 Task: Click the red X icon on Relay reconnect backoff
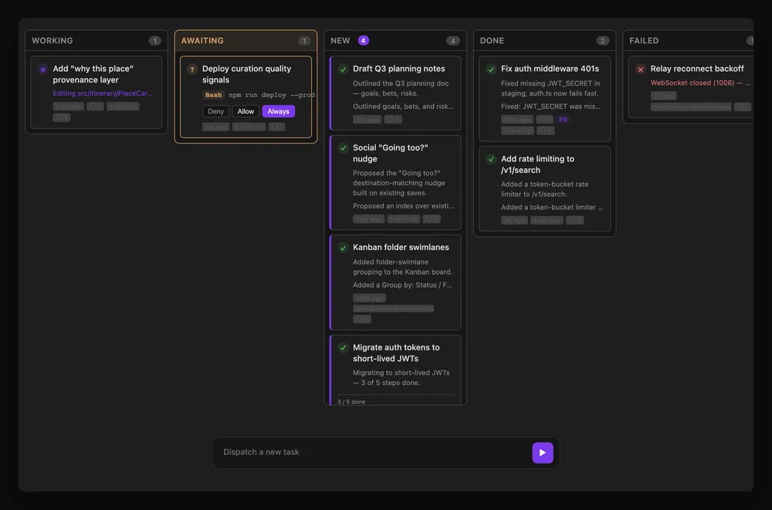(640, 69)
